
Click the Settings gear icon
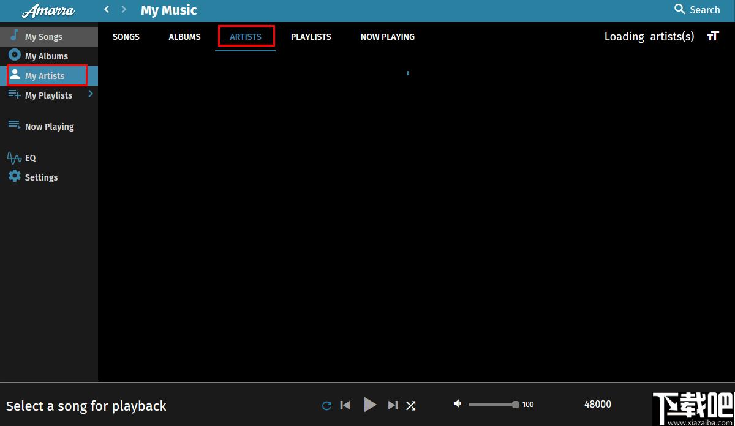click(x=14, y=176)
